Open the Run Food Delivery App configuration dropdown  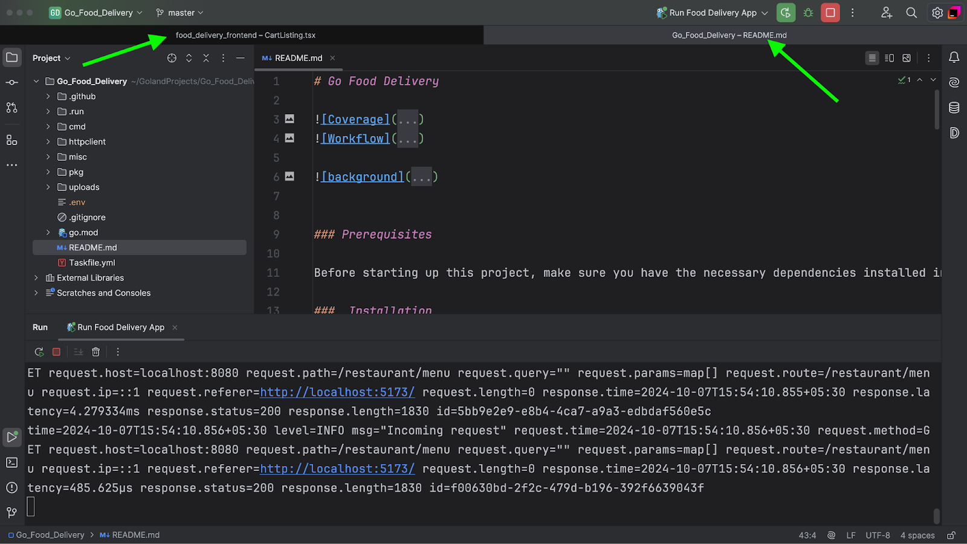point(713,13)
